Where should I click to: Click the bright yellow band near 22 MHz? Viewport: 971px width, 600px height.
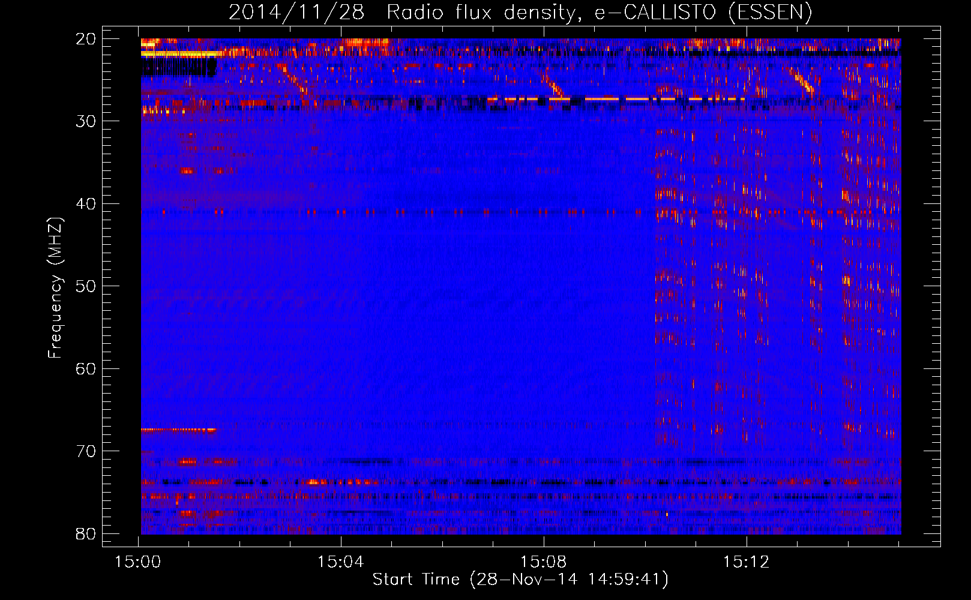coord(181,54)
